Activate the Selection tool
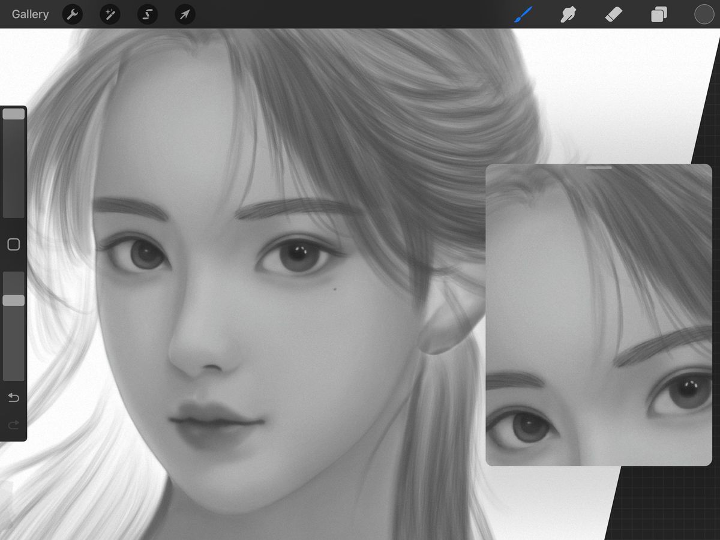 (x=148, y=14)
